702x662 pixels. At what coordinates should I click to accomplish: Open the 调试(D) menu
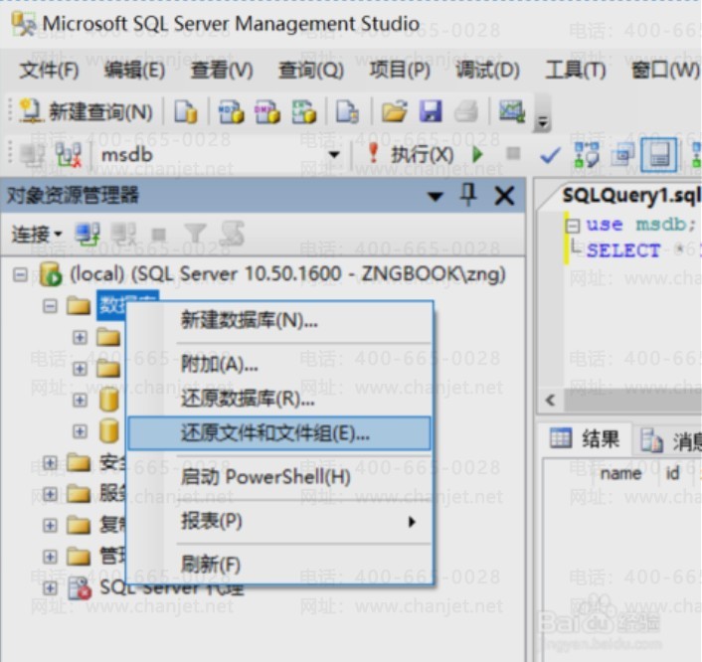487,71
